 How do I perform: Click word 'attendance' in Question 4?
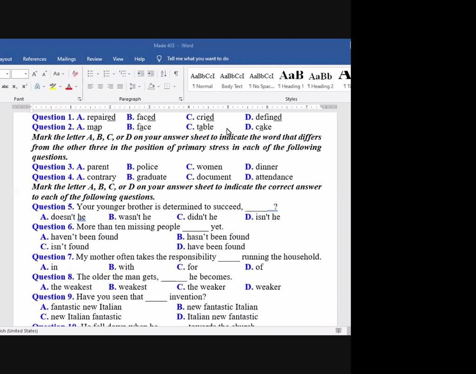coord(274,177)
